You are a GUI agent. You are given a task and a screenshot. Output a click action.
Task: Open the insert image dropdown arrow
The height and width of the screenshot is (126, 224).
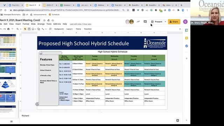(35, 29)
